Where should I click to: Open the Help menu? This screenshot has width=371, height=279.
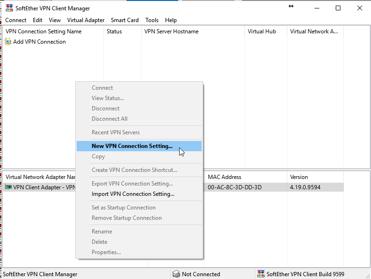(171, 20)
